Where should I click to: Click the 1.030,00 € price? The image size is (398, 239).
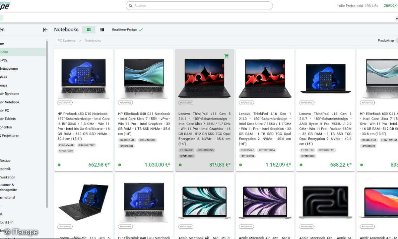pyautogui.click(x=157, y=165)
